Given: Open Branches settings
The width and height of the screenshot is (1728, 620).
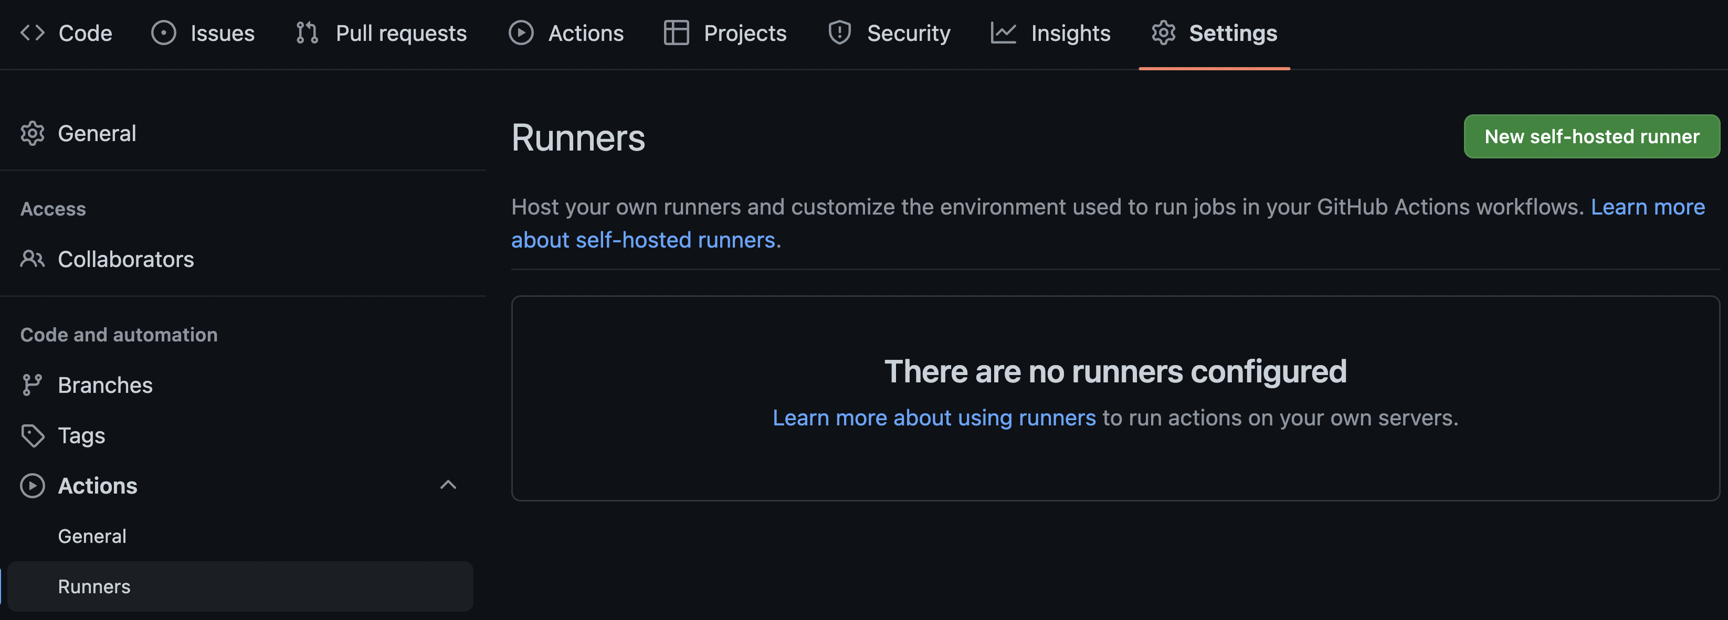Looking at the screenshot, I should 240,384.
